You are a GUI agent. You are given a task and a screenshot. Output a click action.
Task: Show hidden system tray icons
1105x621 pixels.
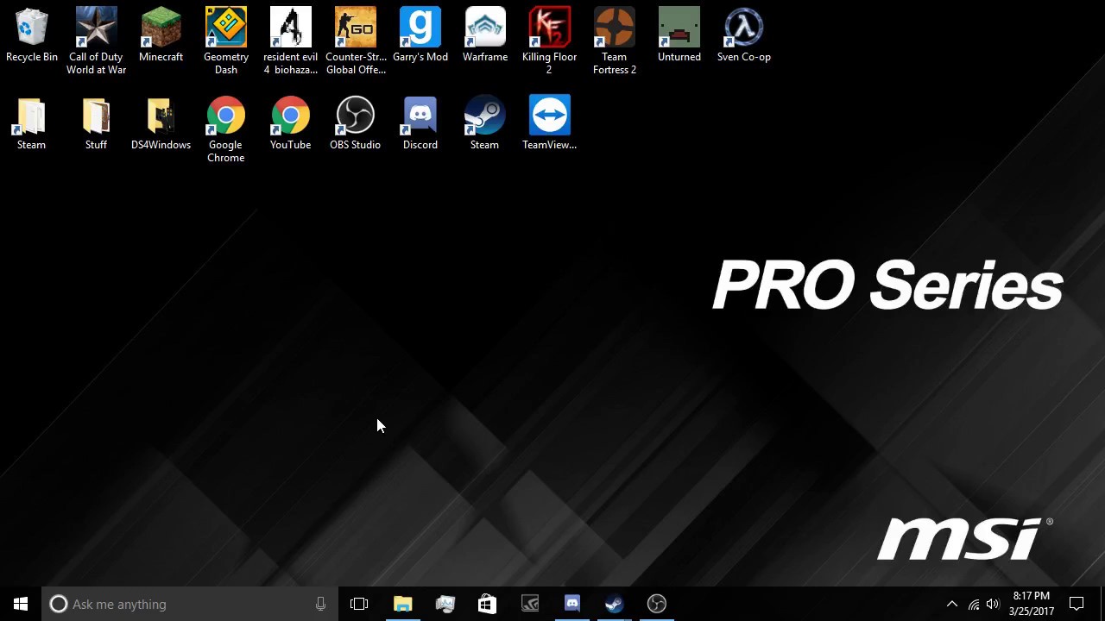952,604
